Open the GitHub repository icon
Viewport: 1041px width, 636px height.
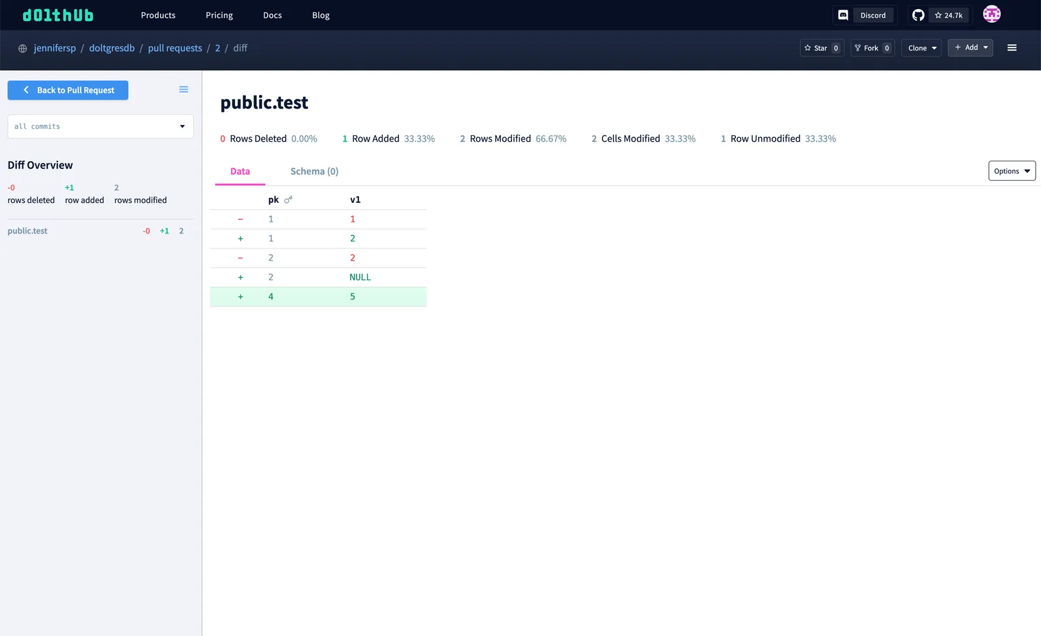pos(918,15)
